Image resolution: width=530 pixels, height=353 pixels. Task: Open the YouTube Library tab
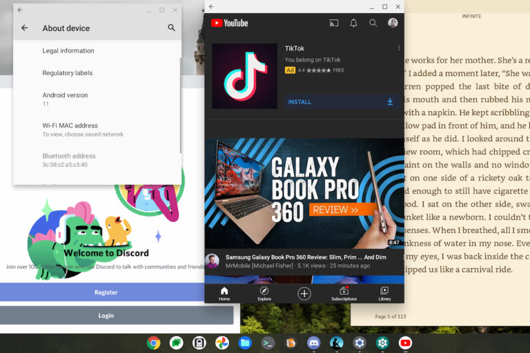click(x=384, y=294)
